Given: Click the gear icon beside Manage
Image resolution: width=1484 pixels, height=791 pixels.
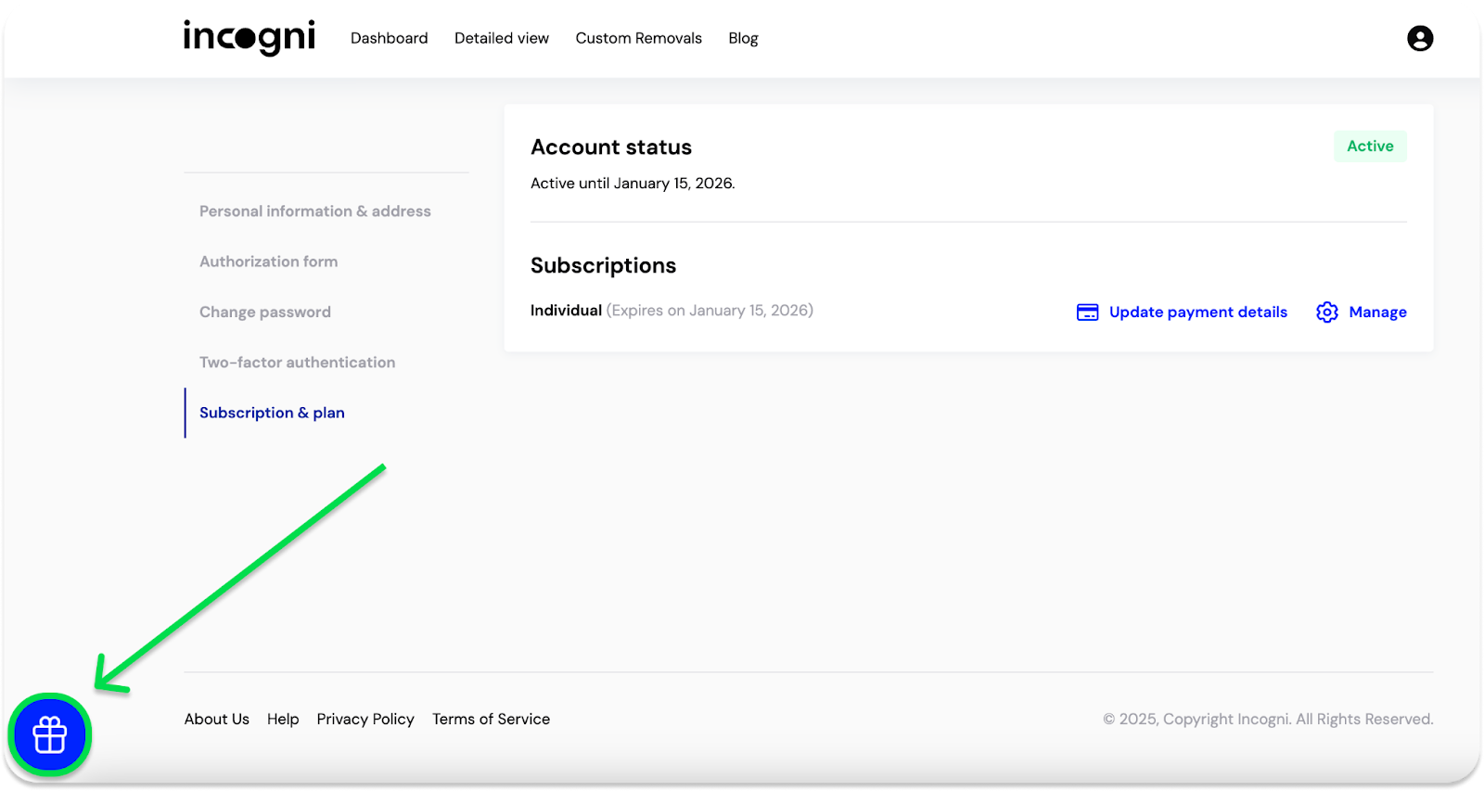Looking at the screenshot, I should (1326, 313).
